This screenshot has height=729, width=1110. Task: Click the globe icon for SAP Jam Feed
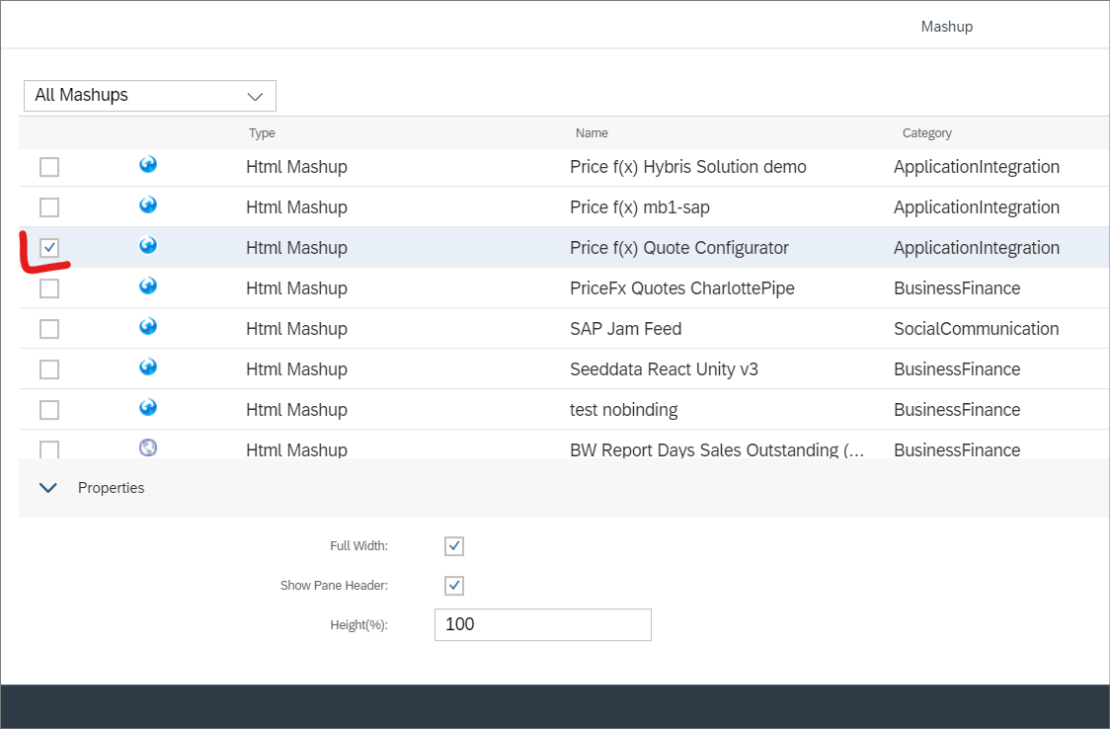[x=148, y=327]
